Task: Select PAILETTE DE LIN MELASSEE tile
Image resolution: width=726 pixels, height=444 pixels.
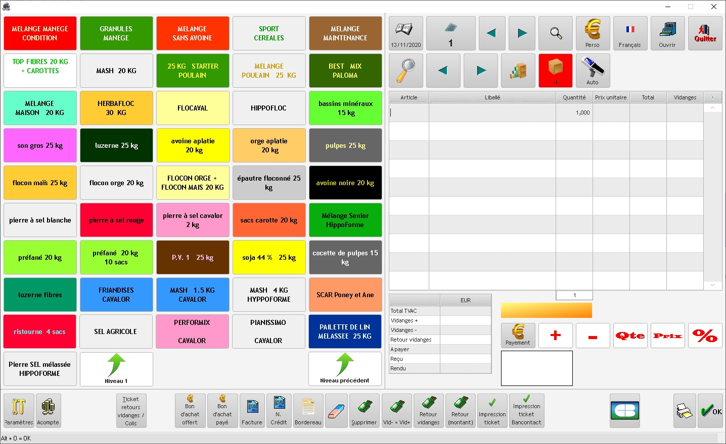Action: tap(345, 331)
